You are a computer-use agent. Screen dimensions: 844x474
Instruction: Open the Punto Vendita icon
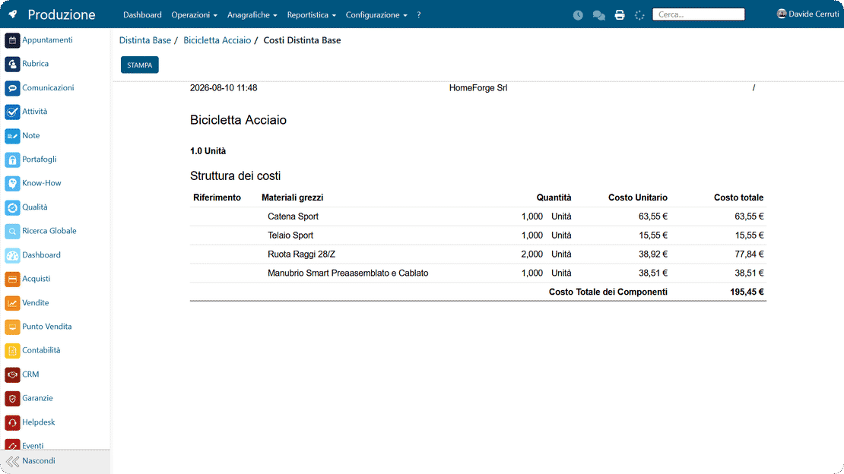click(x=12, y=327)
